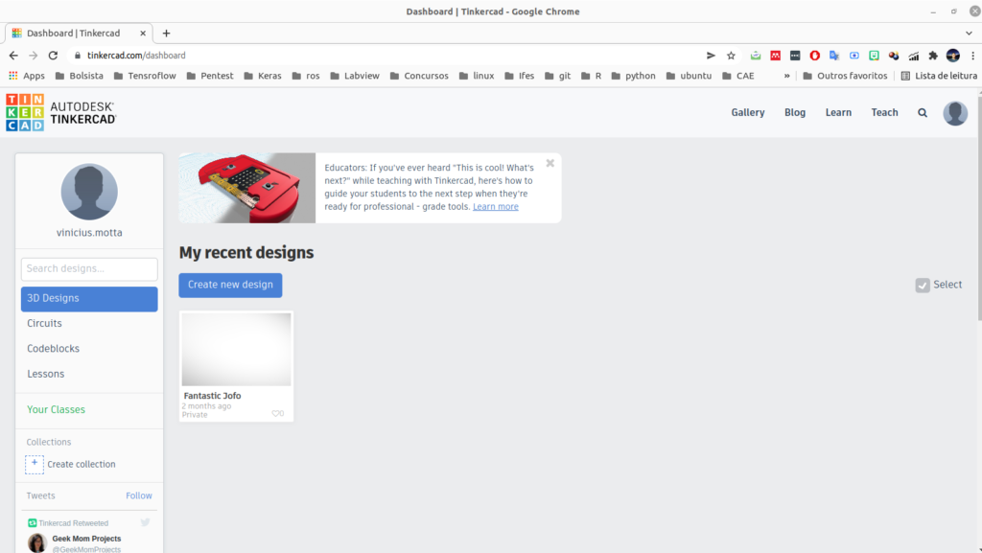Click the vinicius.motta profile picture
This screenshot has height=553, width=982.
pyautogui.click(x=89, y=192)
